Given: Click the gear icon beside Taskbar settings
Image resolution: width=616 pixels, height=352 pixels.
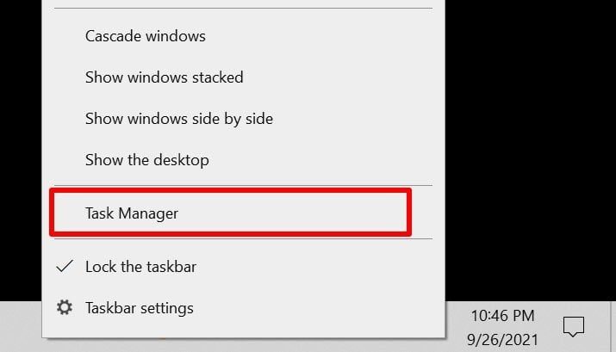Looking at the screenshot, I should pyautogui.click(x=65, y=307).
